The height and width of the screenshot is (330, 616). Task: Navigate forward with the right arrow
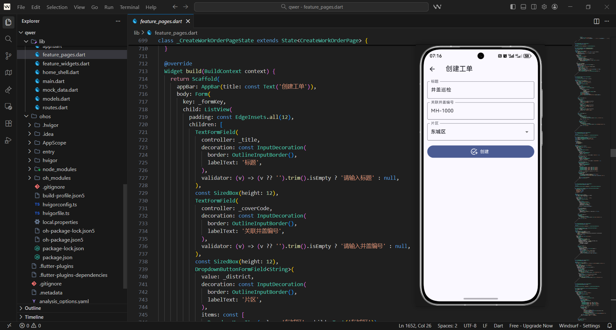pyautogui.click(x=186, y=7)
